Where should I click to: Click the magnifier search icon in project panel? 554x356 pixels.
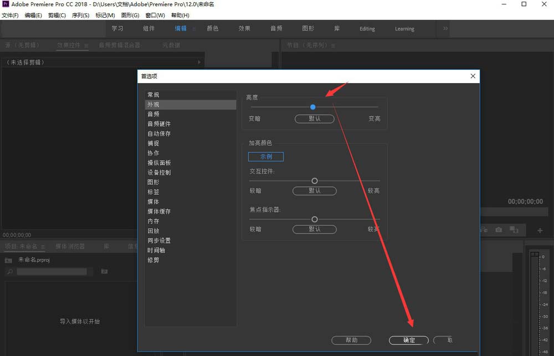(x=10, y=272)
